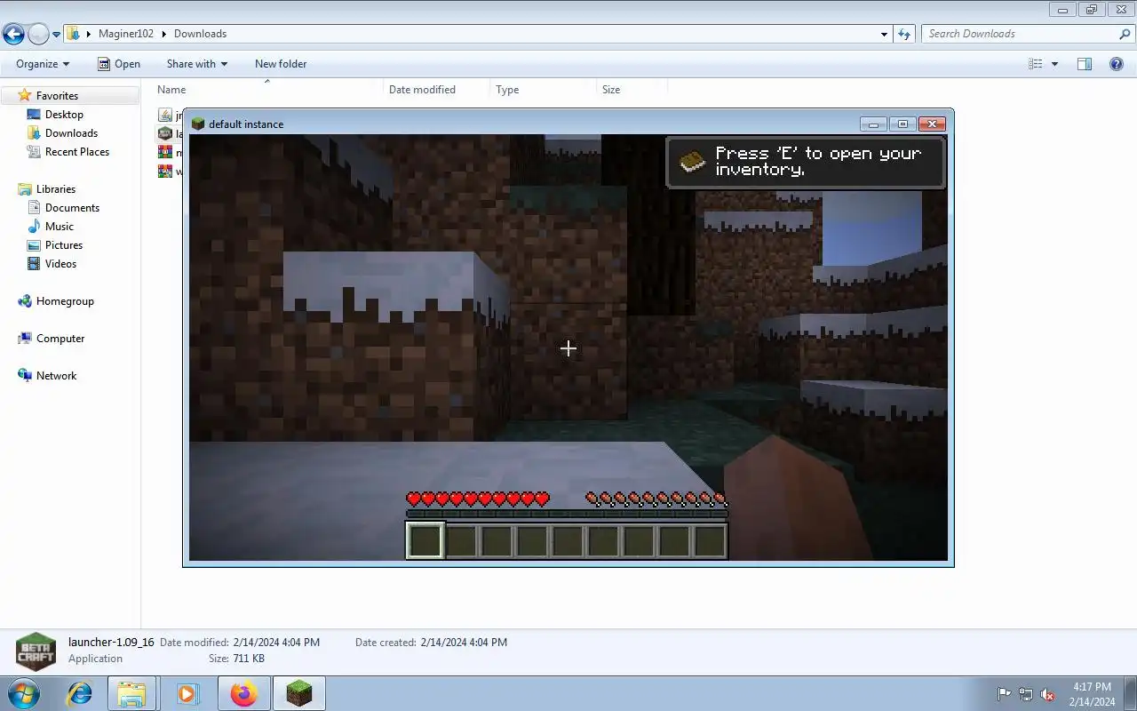Create a New folder
The image size is (1137, 711).
click(281, 64)
